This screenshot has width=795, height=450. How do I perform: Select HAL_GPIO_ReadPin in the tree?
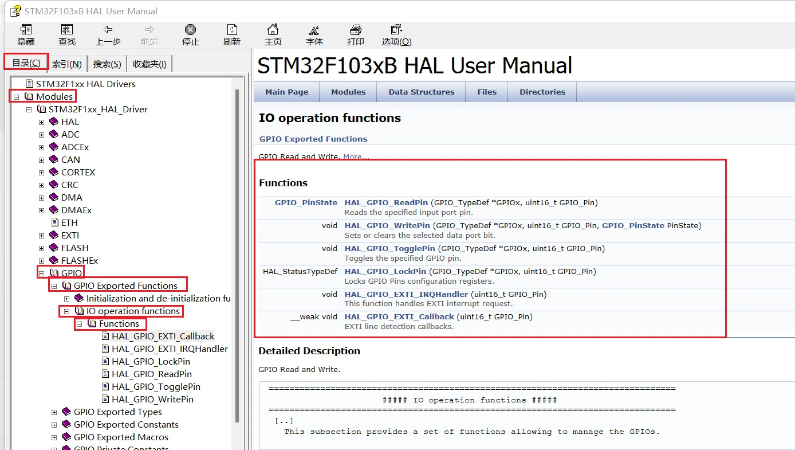click(152, 374)
